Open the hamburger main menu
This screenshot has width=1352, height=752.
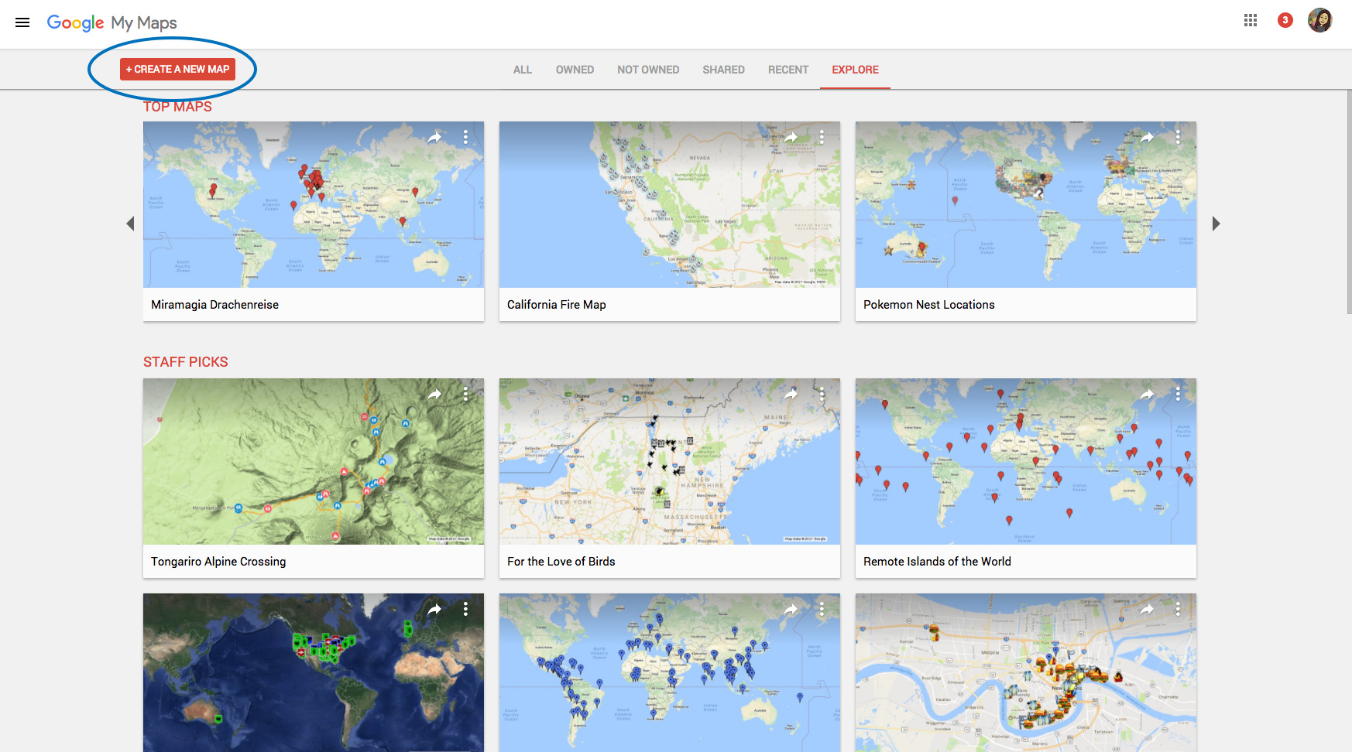coord(22,22)
